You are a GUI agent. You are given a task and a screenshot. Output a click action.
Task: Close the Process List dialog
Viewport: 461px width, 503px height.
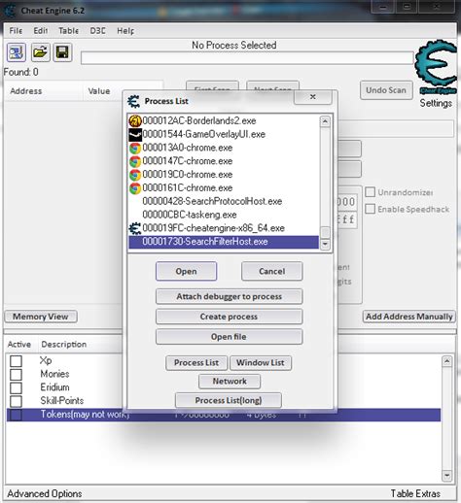click(x=312, y=97)
